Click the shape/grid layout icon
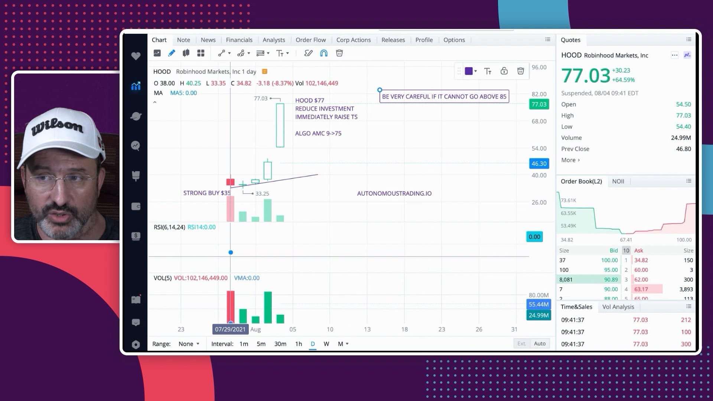713x401 pixels. click(202, 53)
